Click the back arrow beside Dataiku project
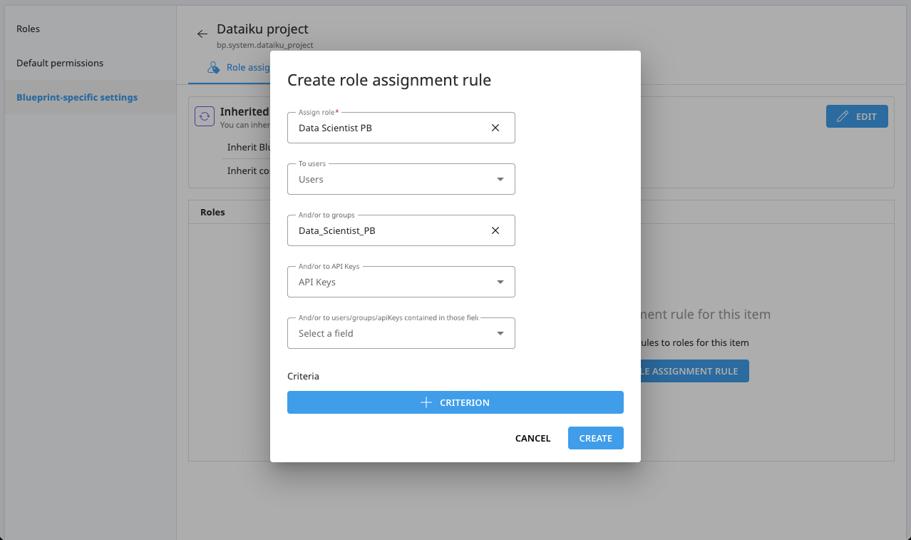This screenshot has width=911, height=540. (202, 33)
